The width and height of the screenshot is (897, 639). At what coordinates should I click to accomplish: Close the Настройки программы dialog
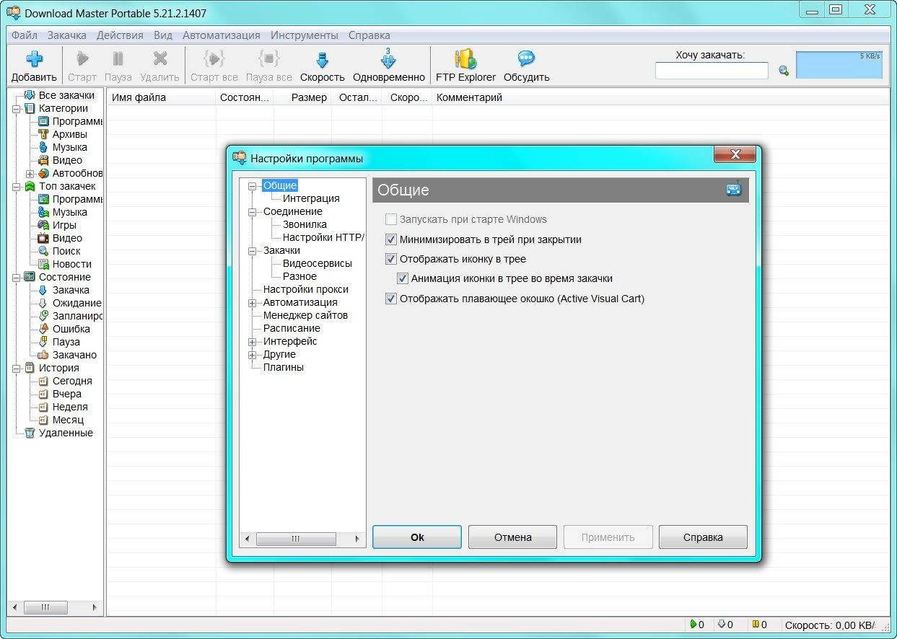735,154
